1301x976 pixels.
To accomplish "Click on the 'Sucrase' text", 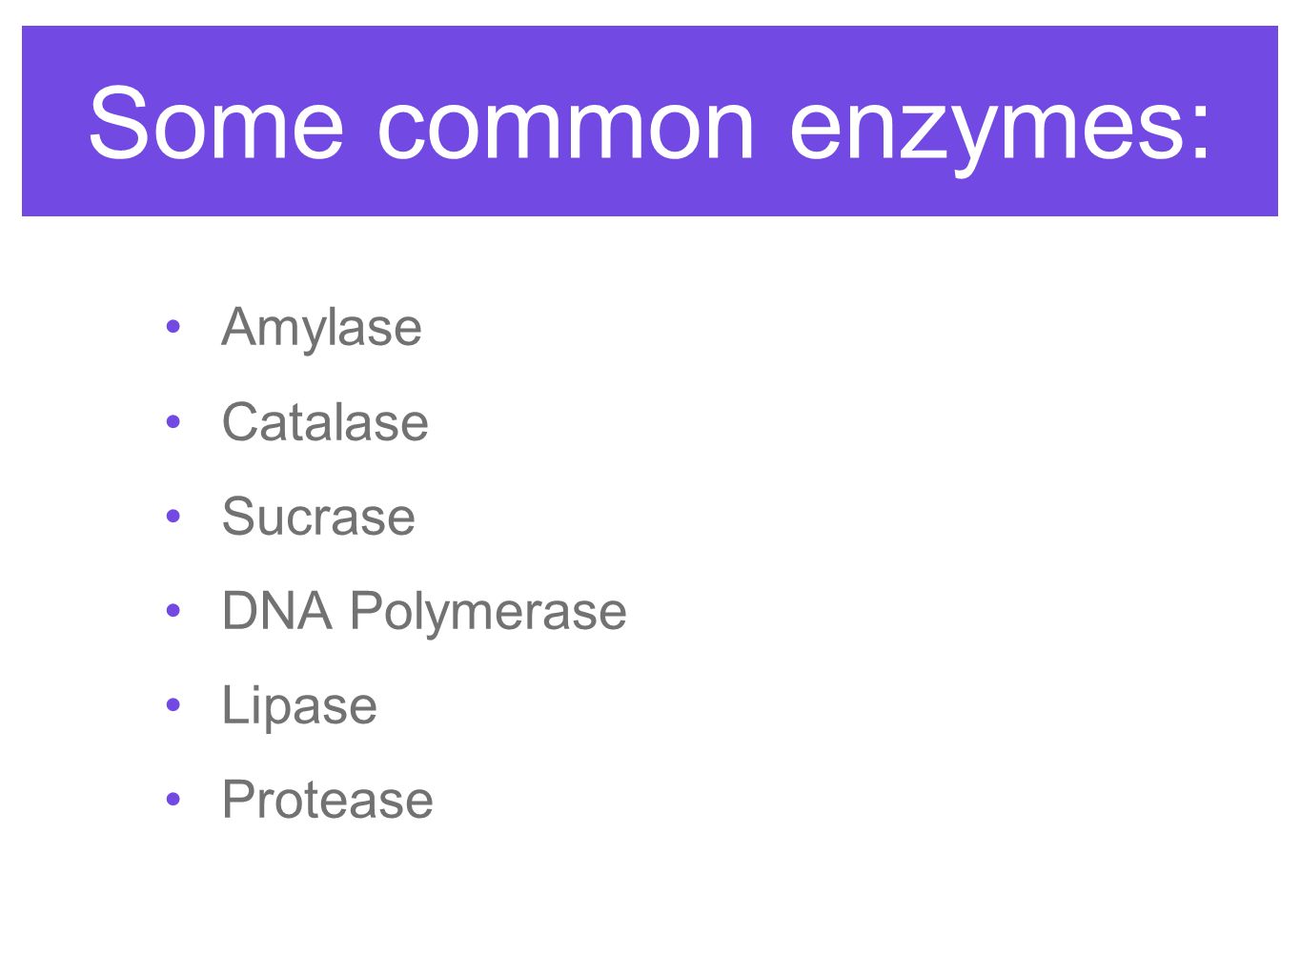I will click(318, 517).
